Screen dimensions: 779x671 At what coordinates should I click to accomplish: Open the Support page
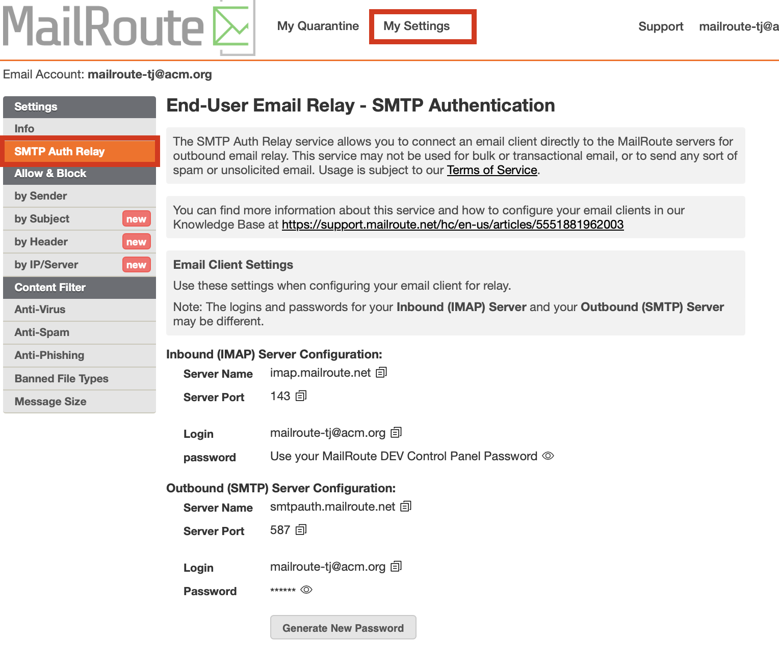[660, 26]
